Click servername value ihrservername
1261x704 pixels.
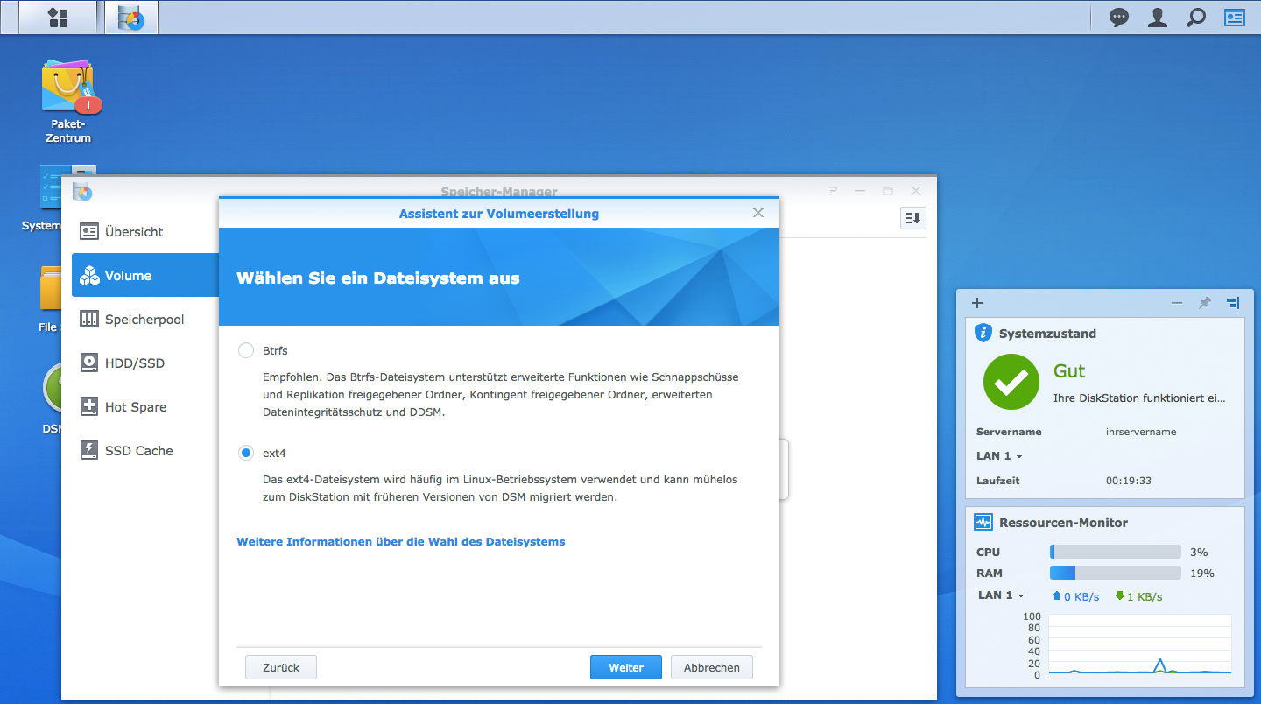click(x=1141, y=432)
